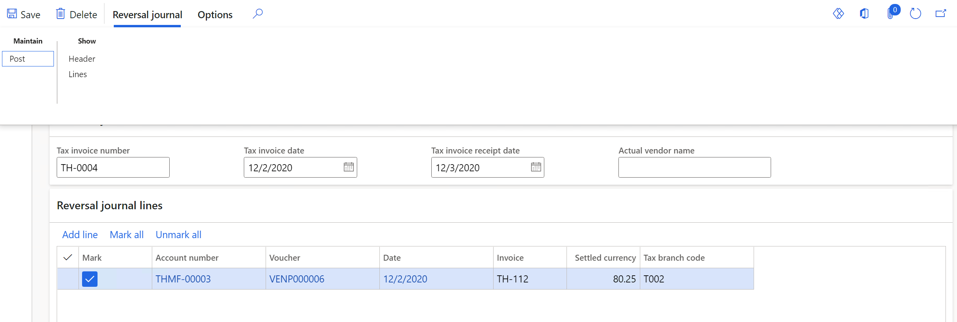Click Add line
The image size is (957, 322).
click(80, 235)
